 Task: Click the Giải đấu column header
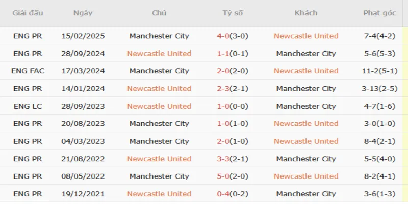point(28,13)
